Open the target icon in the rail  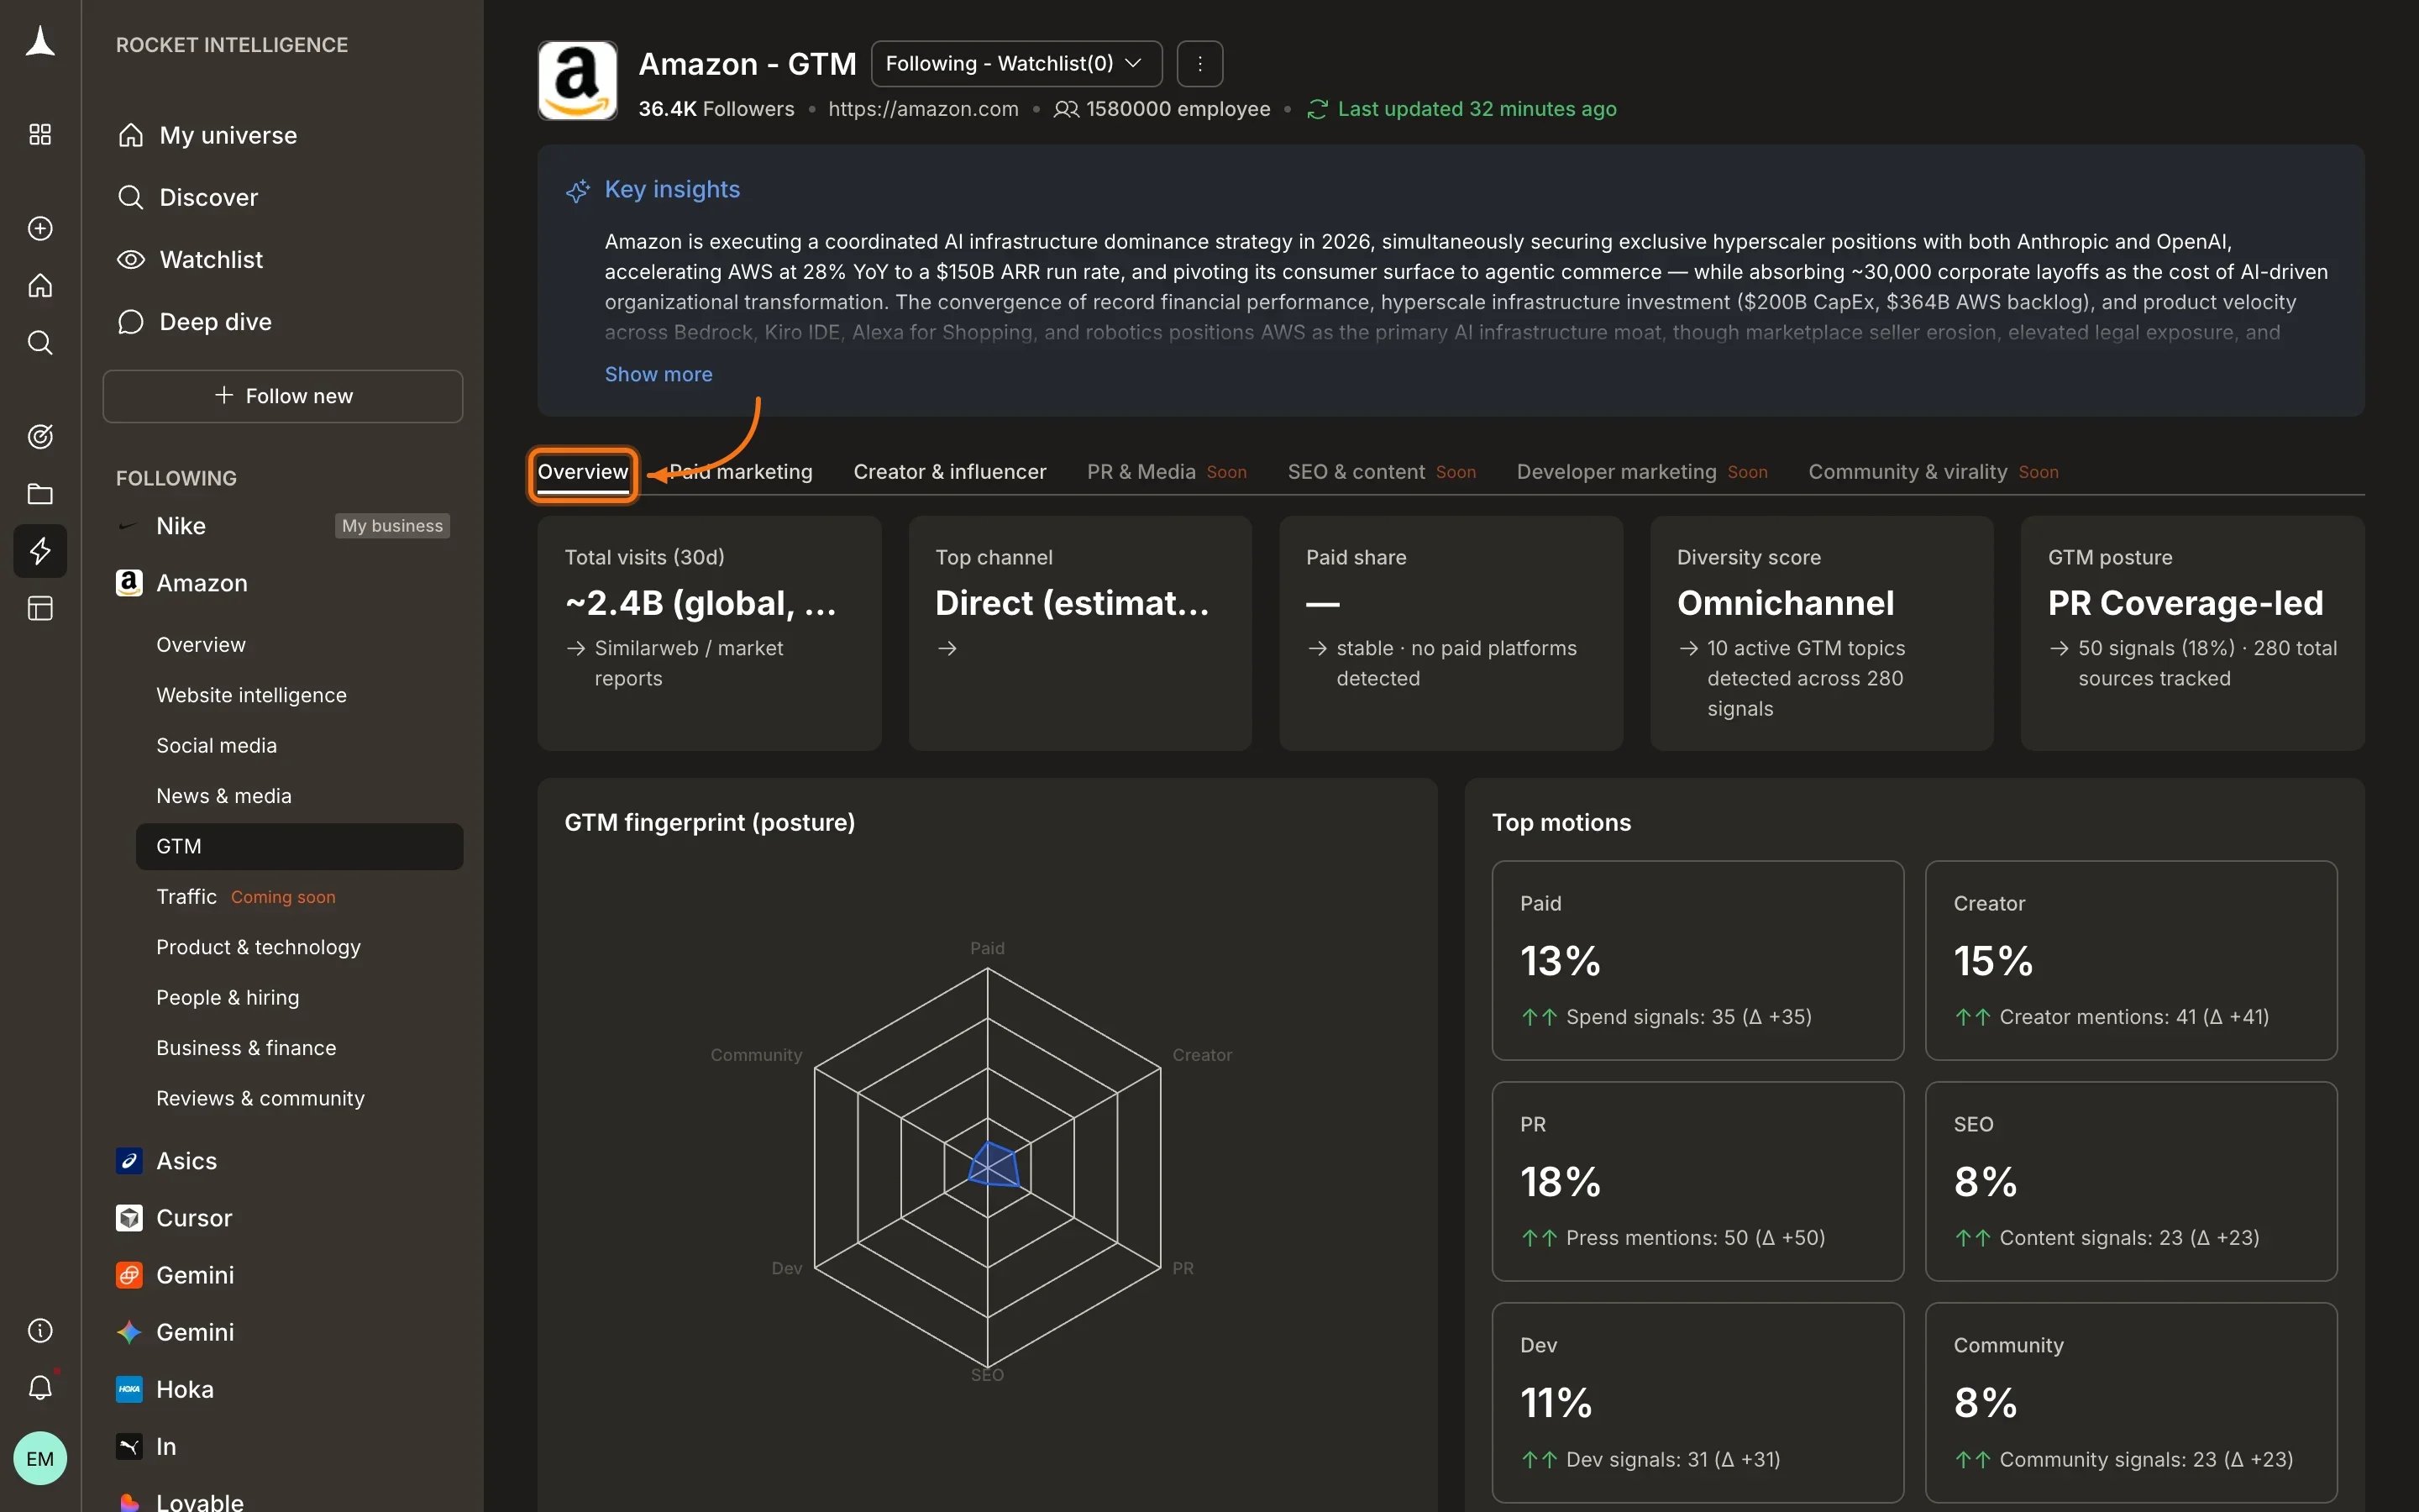(40, 436)
